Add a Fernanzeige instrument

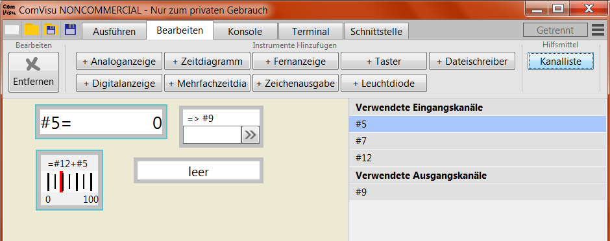296,62
